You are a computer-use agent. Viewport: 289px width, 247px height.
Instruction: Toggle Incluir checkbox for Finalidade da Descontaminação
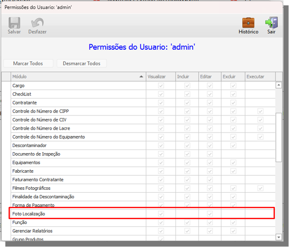pyautogui.click(x=187, y=197)
